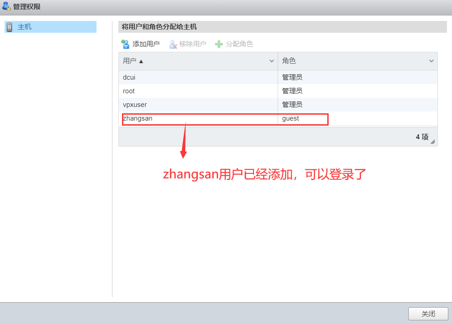
Task: Sort table by the 用户 column header
Action: 198,61
